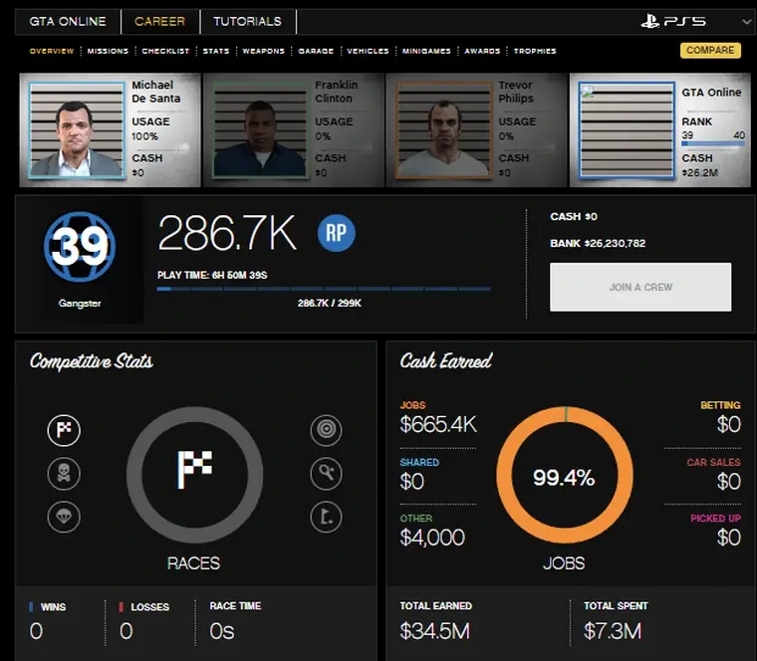View the Weapons section
Screen dimensions: 757x661
(264, 51)
